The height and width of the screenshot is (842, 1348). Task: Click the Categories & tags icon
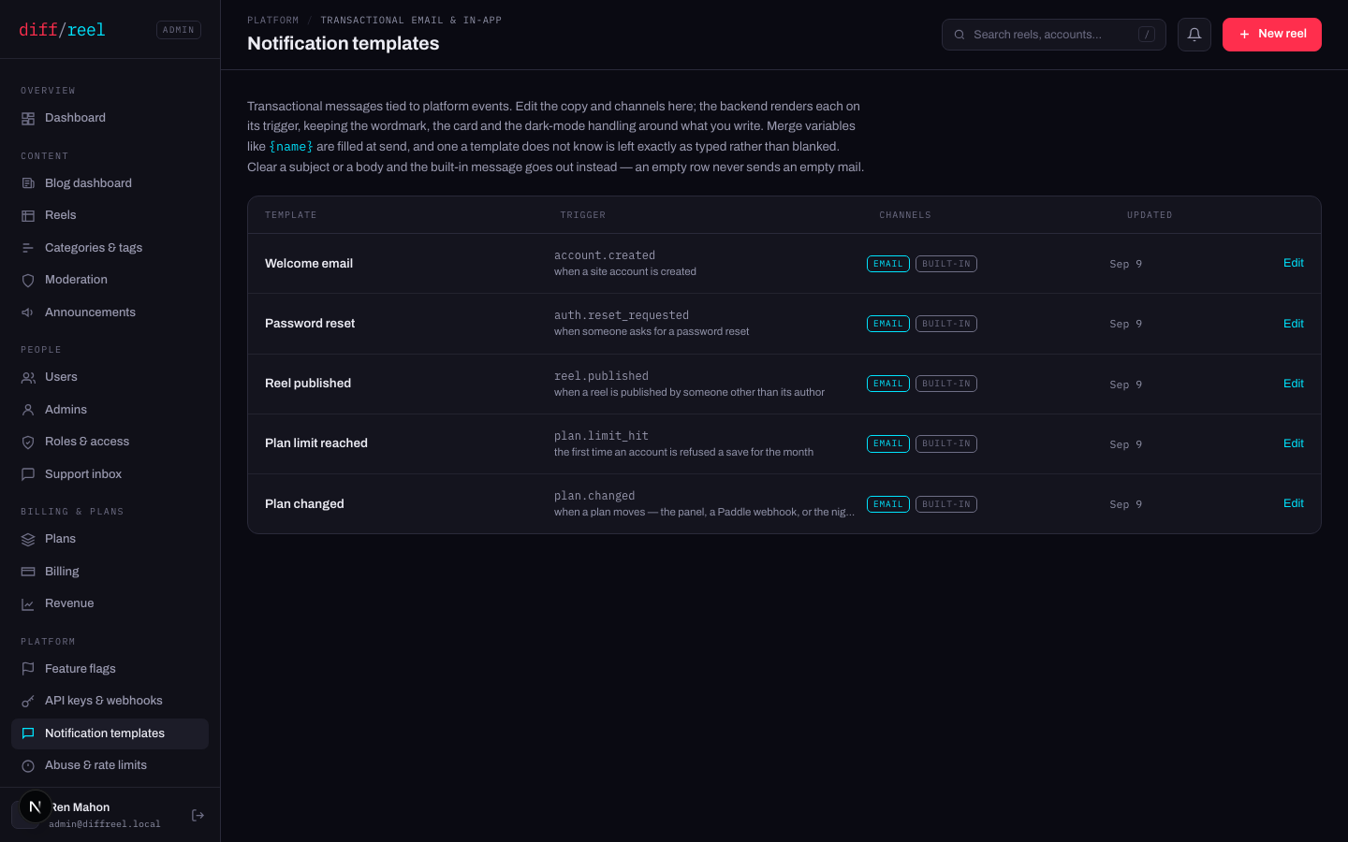28,248
